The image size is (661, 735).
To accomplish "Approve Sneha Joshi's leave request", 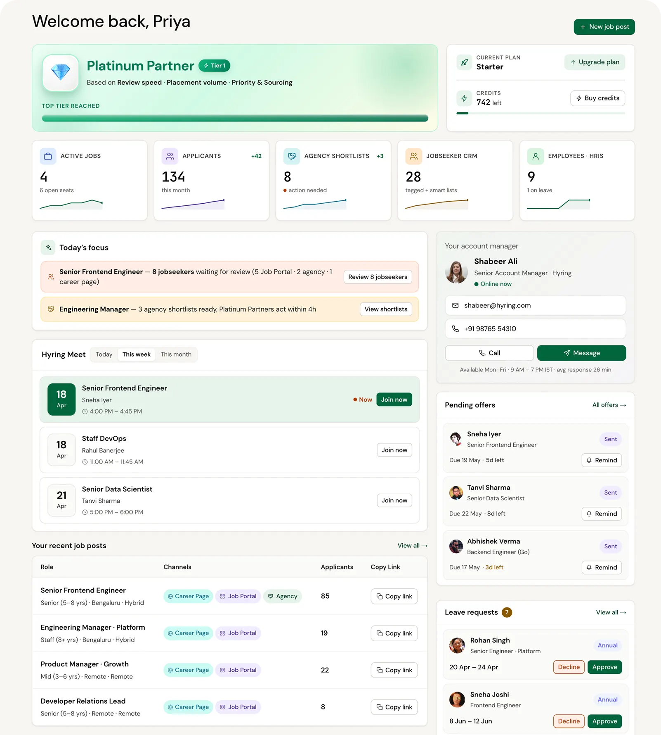I will (x=604, y=721).
